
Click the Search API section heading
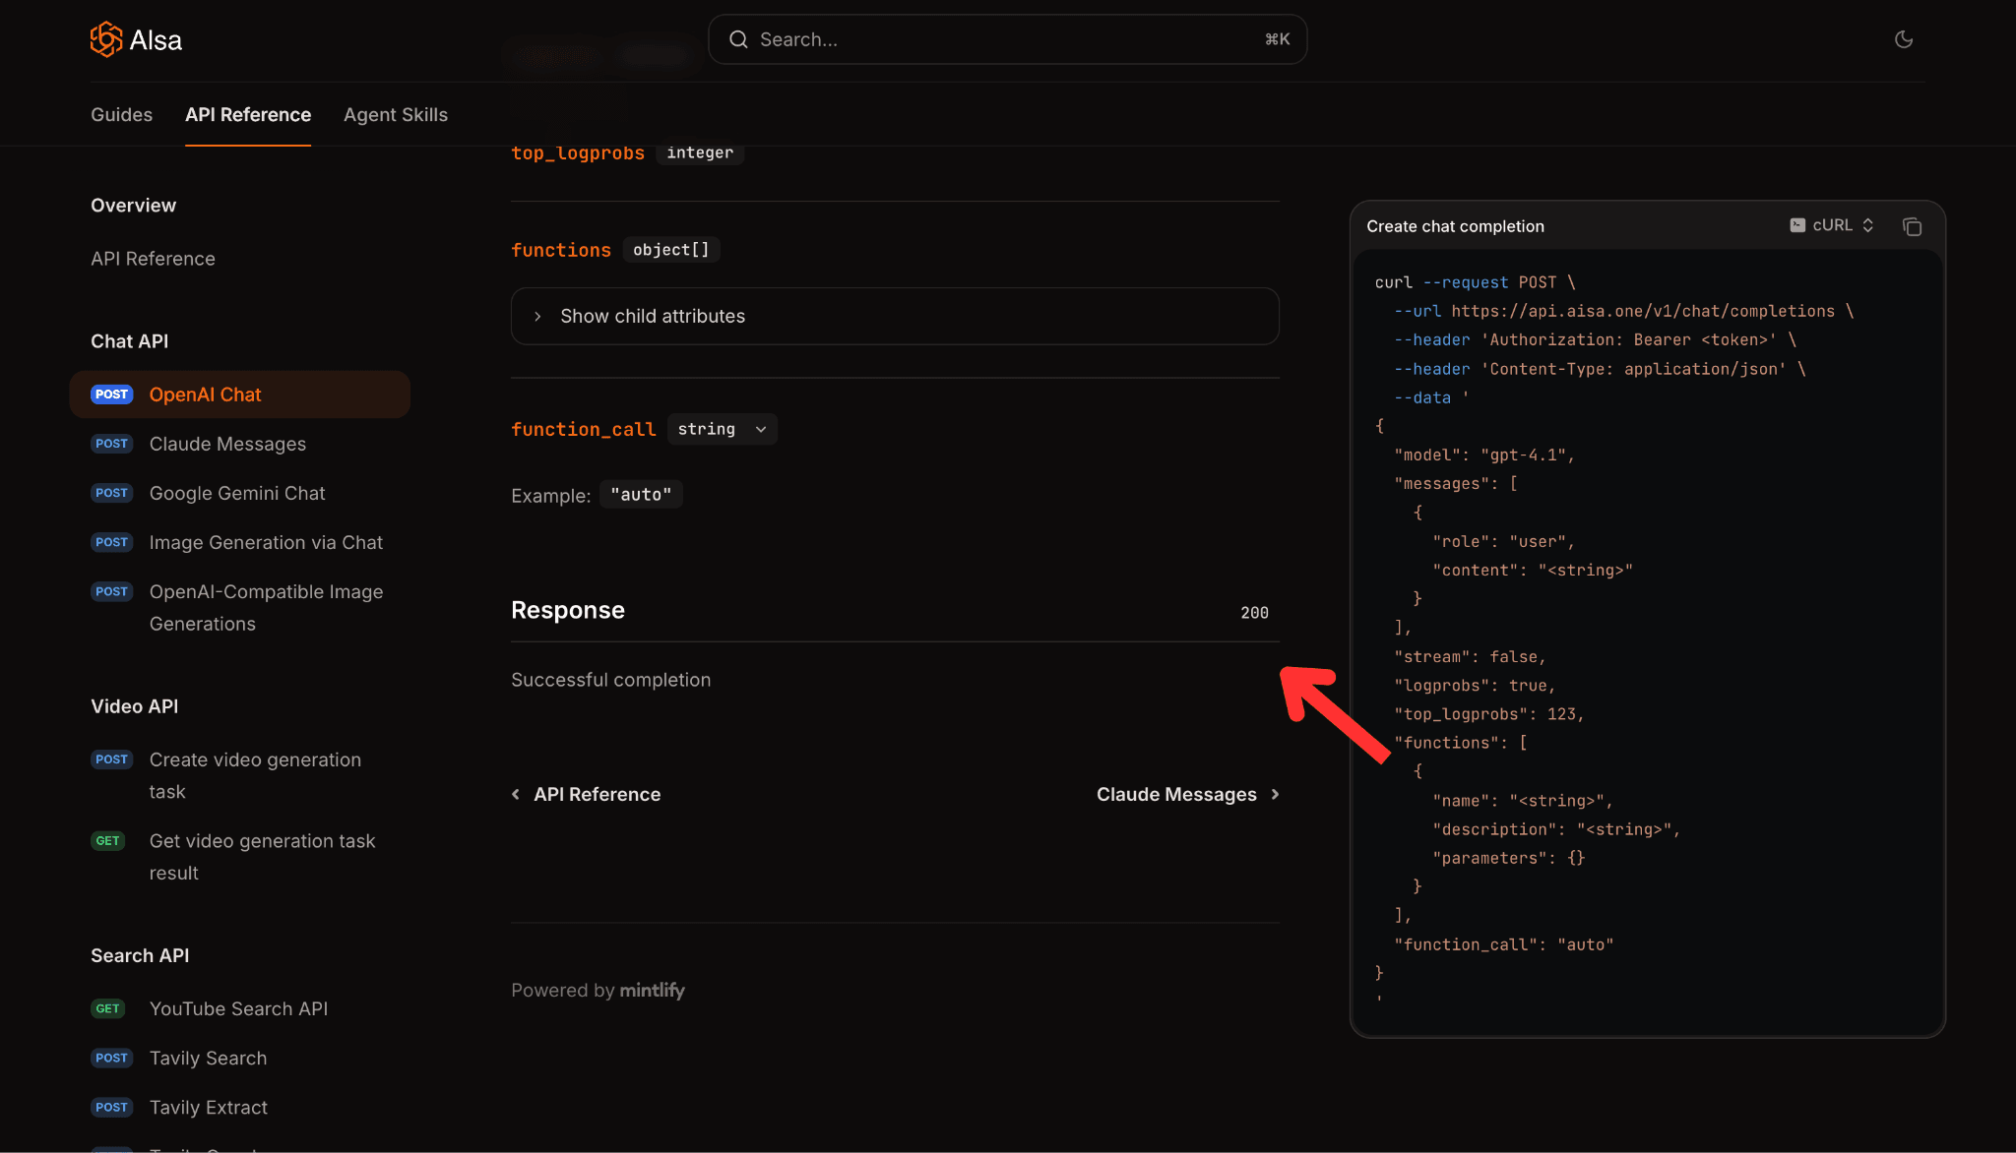click(x=140, y=955)
